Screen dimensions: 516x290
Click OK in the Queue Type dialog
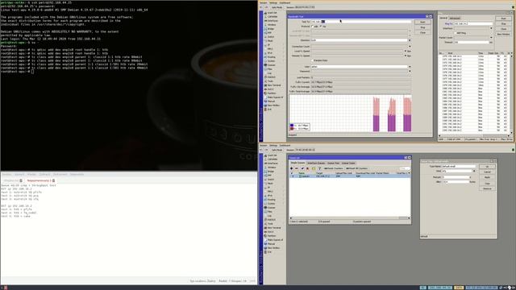(487, 167)
